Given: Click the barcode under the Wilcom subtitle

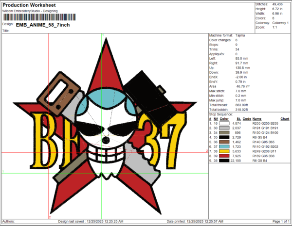Looking at the screenshot, I should coord(39,17).
